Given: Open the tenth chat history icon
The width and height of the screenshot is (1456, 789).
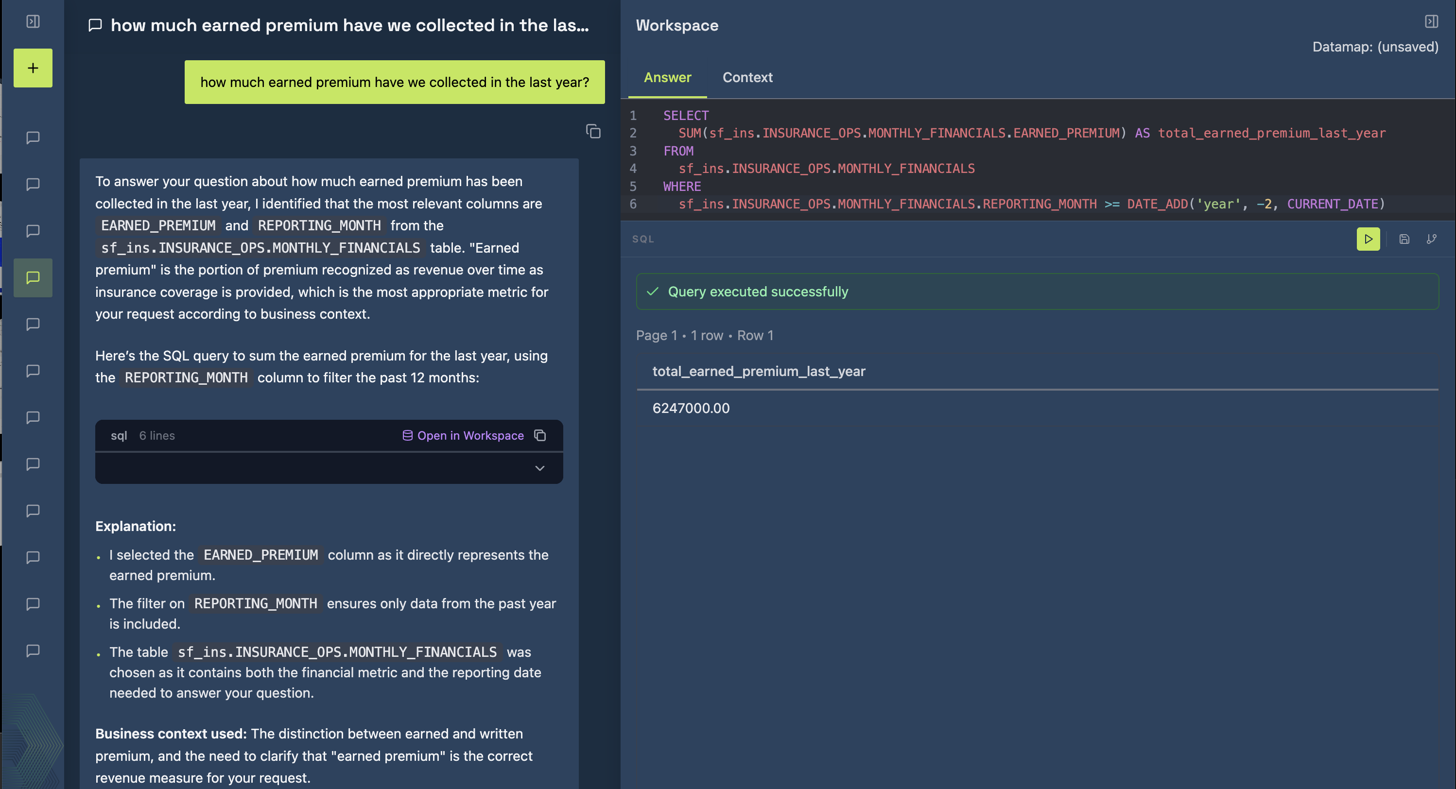Looking at the screenshot, I should tap(33, 557).
